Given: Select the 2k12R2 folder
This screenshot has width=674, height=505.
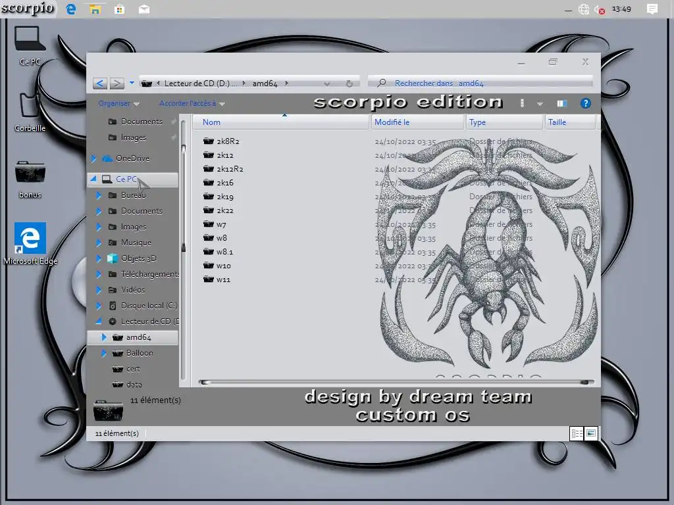Looking at the screenshot, I should click(223, 169).
